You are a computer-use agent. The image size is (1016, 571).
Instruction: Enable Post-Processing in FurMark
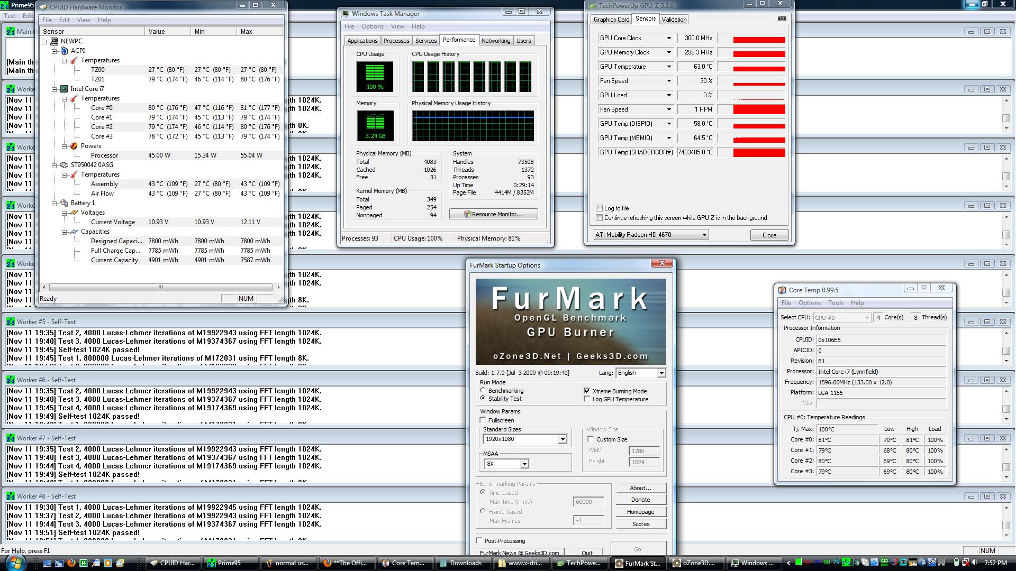479,540
